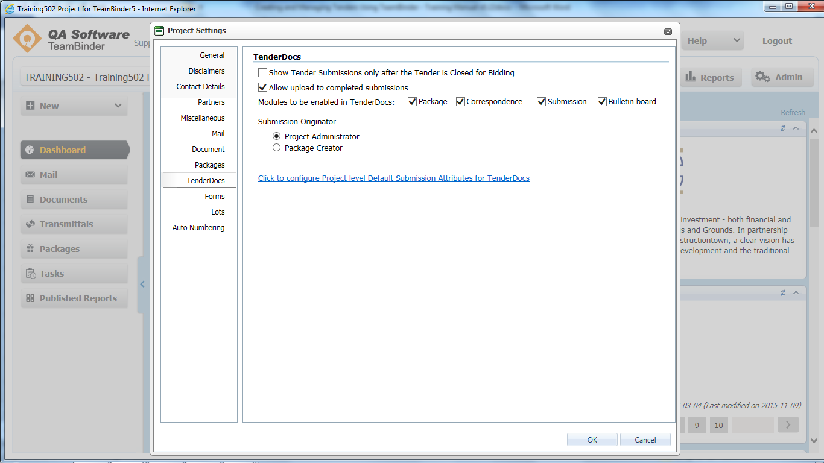Toggle the Package module checkbox
This screenshot has width=824, height=463.
coord(413,102)
